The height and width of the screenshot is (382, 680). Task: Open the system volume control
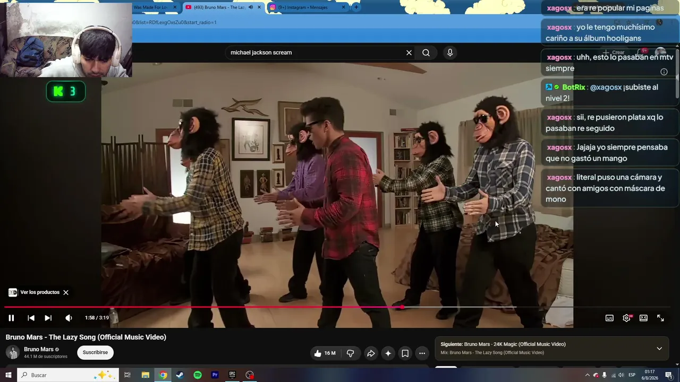pyautogui.click(x=621, y=375)
